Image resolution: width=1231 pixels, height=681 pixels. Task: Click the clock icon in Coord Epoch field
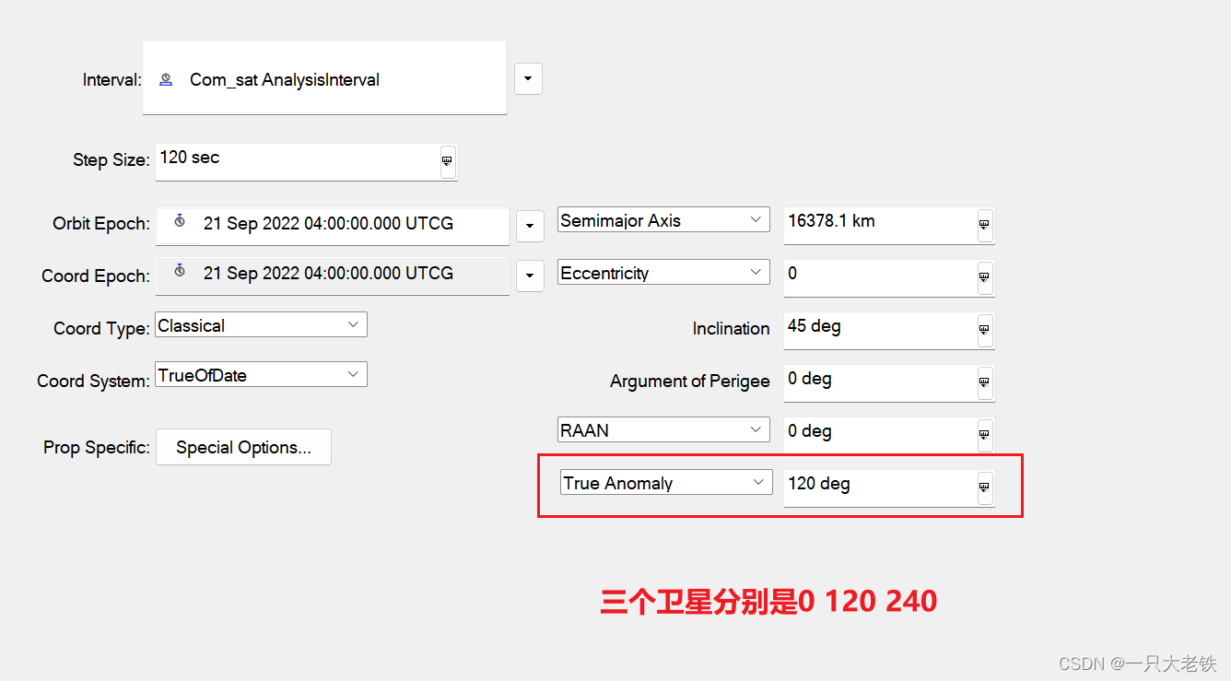click(180, 271)
